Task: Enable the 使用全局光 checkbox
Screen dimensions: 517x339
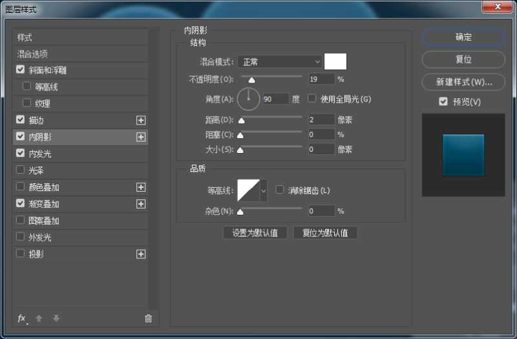Action: click(x=312, y=99)
